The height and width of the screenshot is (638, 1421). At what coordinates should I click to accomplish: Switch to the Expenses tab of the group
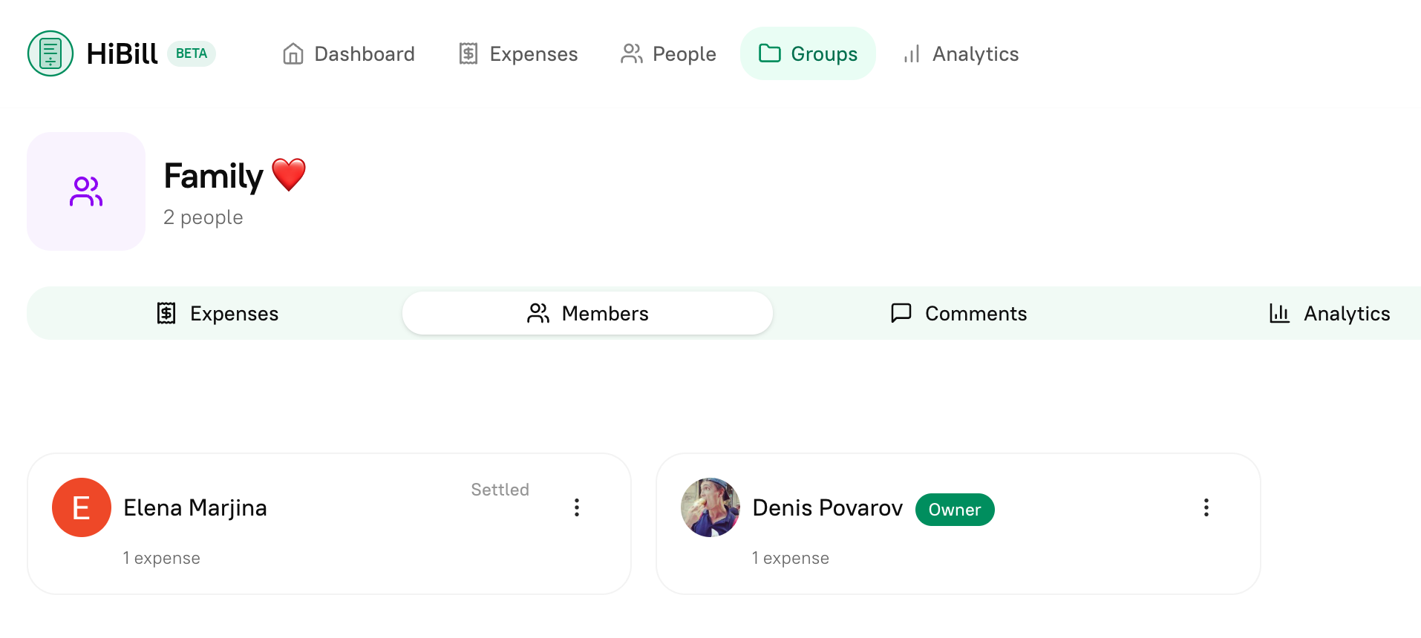[x=215, y=313]
